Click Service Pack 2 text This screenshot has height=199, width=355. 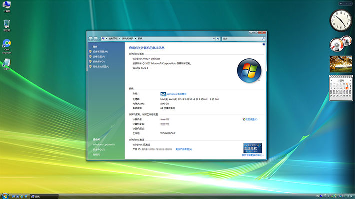[x=140, y=68]
